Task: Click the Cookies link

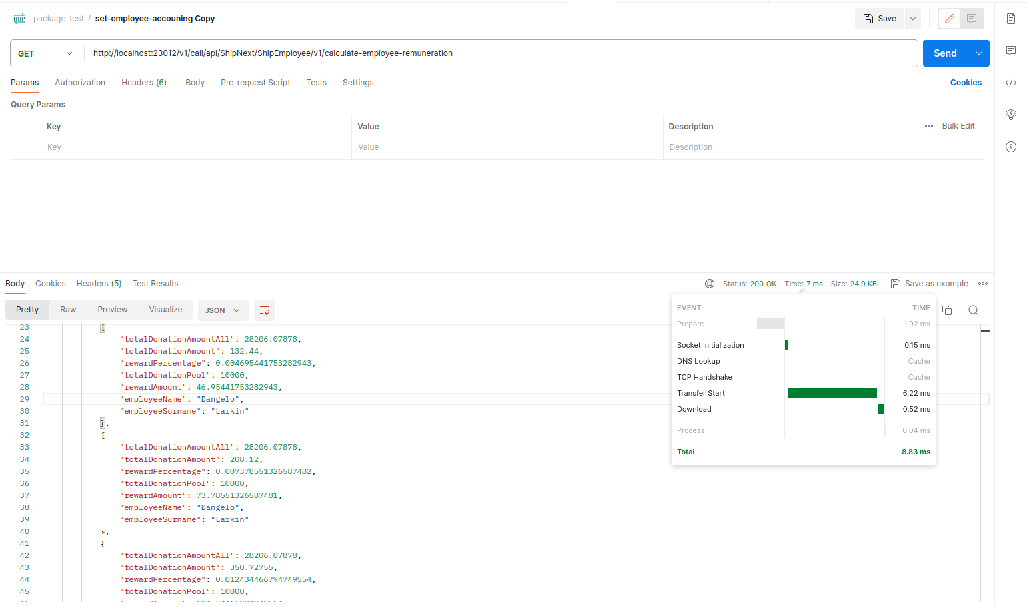Action: point(966,83)
